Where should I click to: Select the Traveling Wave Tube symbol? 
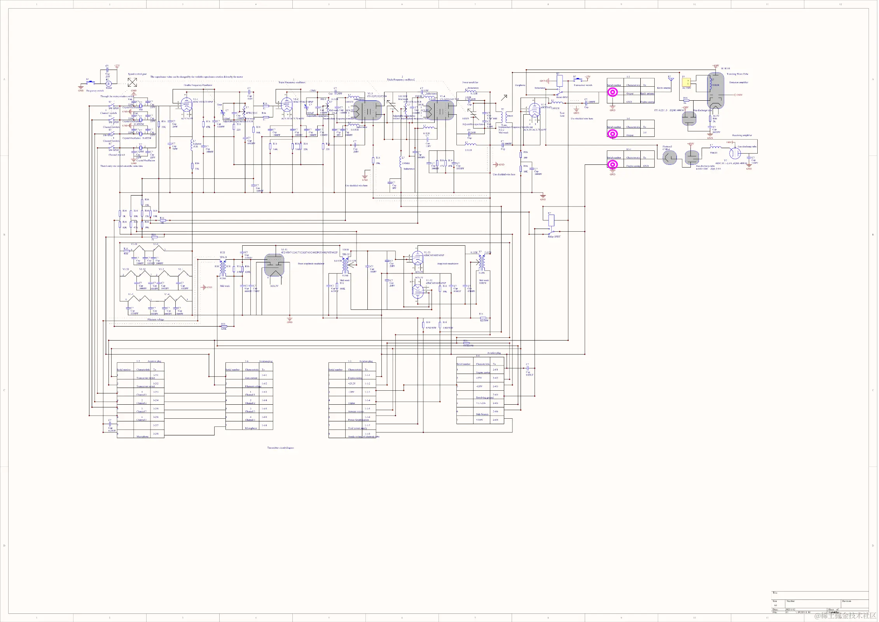tap(715, 91)
